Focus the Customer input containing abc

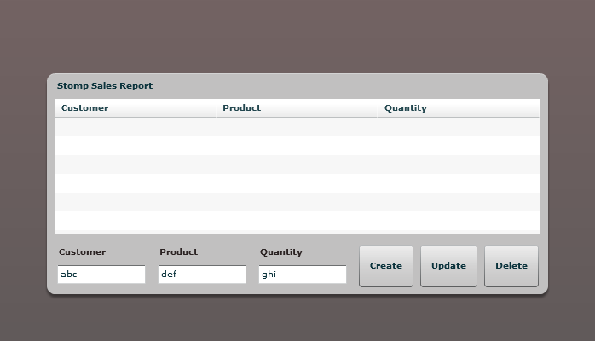click(101, 275)
